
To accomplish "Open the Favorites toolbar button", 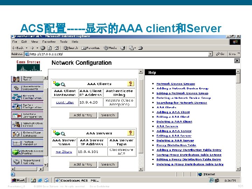I will pos(91,48).
